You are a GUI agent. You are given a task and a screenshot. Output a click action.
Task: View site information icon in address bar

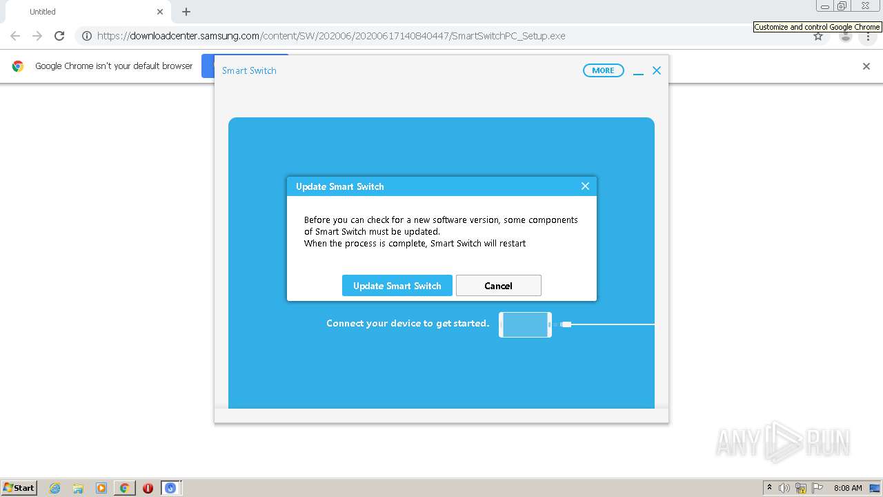(87, 36)
